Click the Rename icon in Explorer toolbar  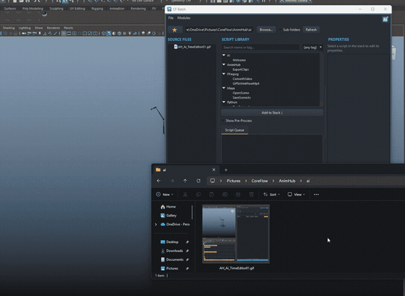(225, 194)
